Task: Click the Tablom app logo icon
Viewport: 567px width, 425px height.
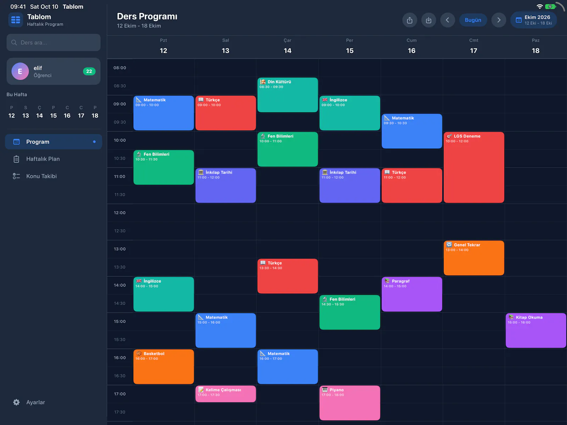Action: coord(16,20)
